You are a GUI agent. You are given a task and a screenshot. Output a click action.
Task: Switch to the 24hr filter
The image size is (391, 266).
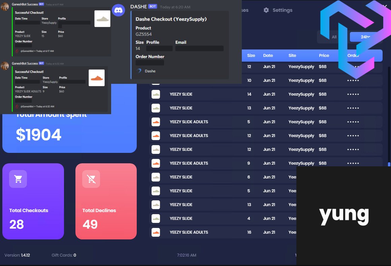coord(365,37)
